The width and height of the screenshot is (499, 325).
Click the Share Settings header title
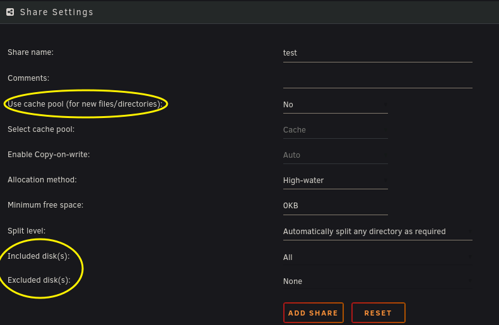(x=57, y=12)
